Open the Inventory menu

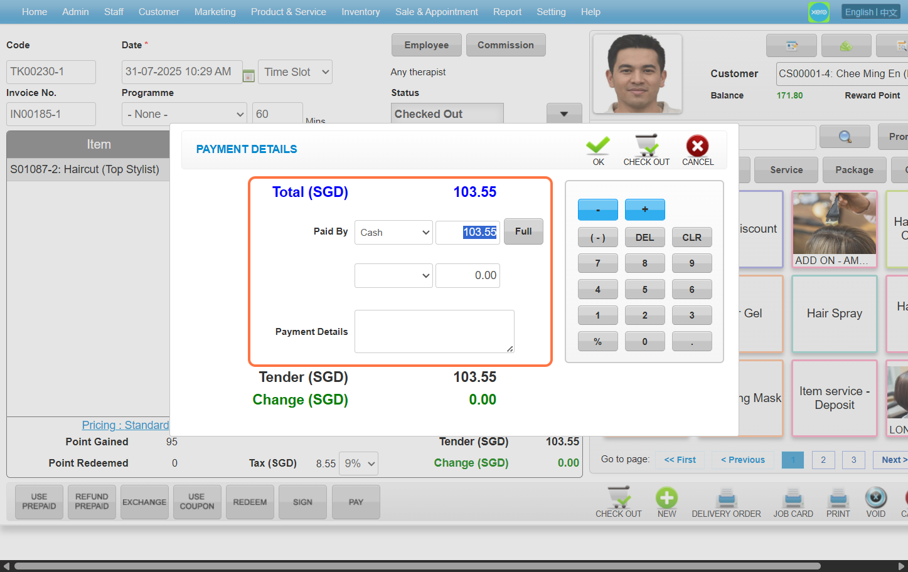click(x=360, y=12)
